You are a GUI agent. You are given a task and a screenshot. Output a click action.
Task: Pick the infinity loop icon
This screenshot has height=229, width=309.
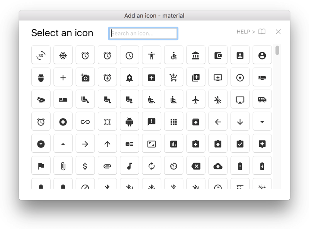click(x=85, y=121)
